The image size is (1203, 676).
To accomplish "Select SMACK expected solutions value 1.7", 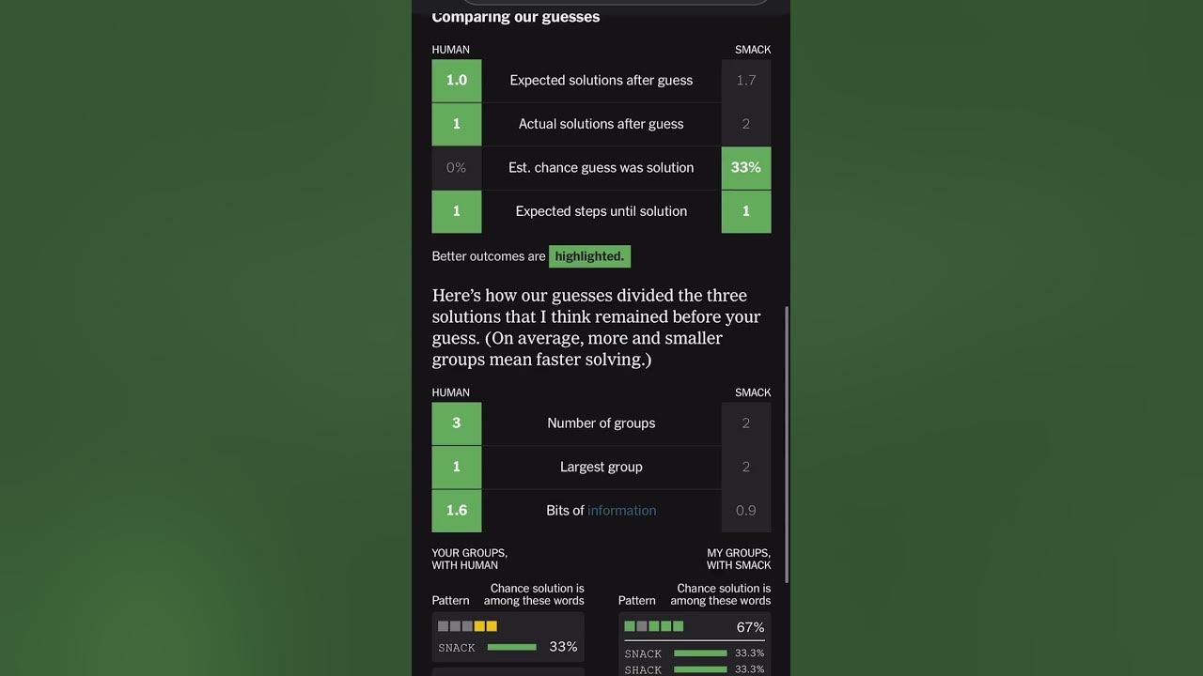I will (746, 81).
